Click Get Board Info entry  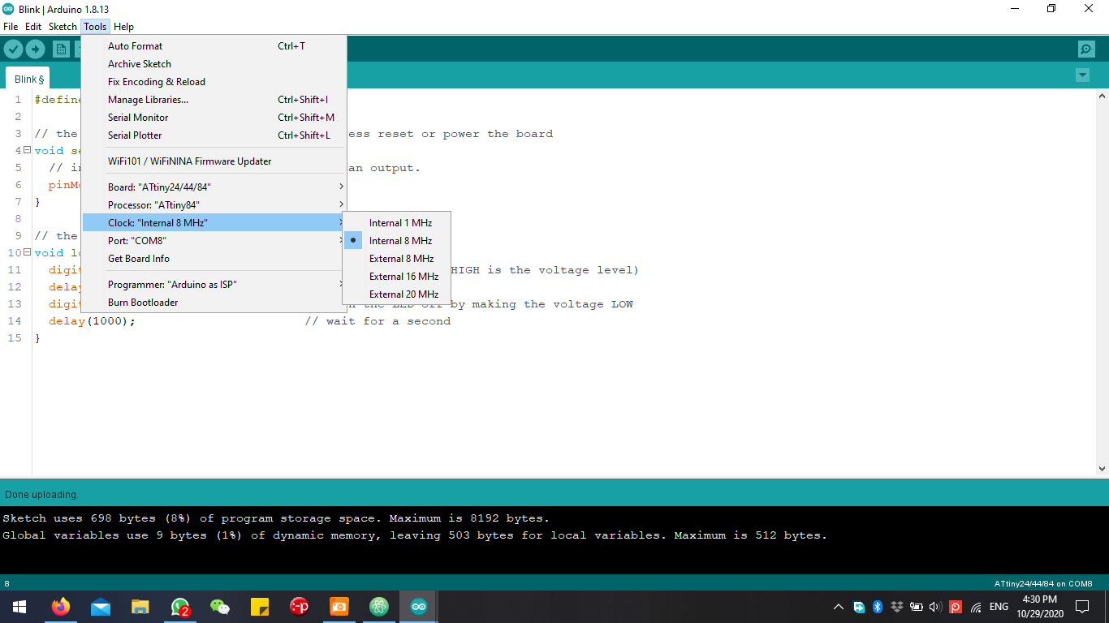click(214, 259)
